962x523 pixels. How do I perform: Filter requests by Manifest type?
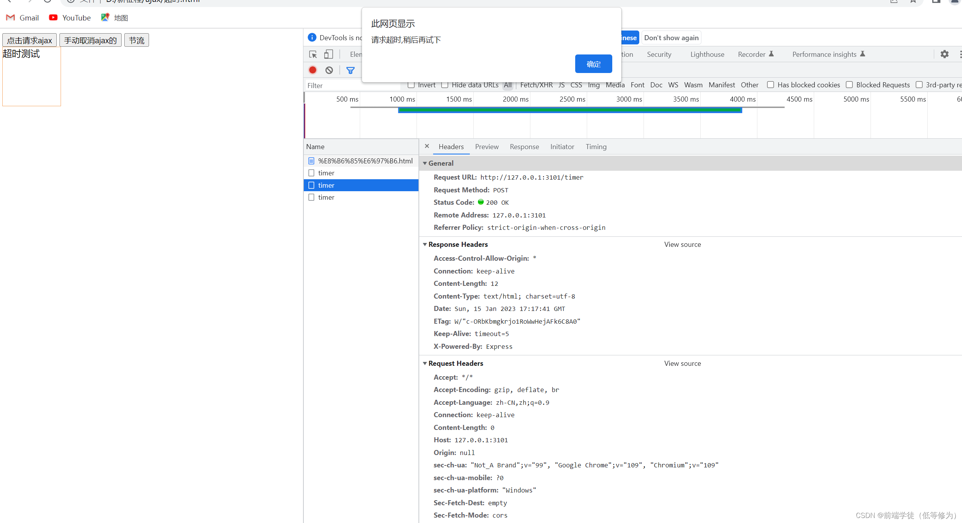[x=721, y=85]
